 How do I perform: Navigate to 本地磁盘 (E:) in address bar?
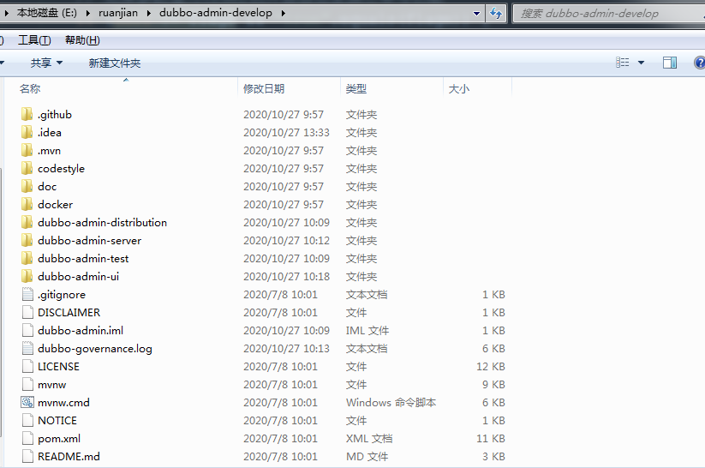click(x=47, y=13)
